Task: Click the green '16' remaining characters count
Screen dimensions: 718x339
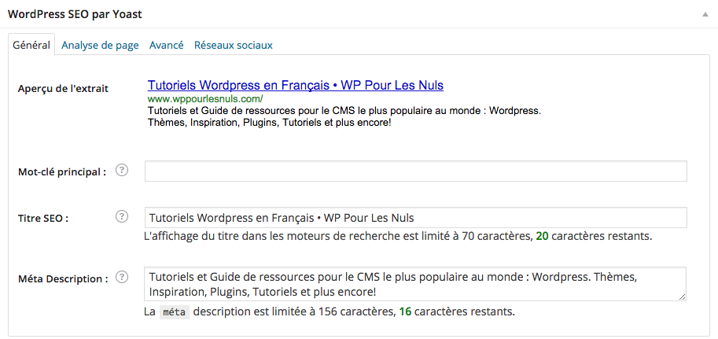Action: pyautogui.click(x=405, y=312)
